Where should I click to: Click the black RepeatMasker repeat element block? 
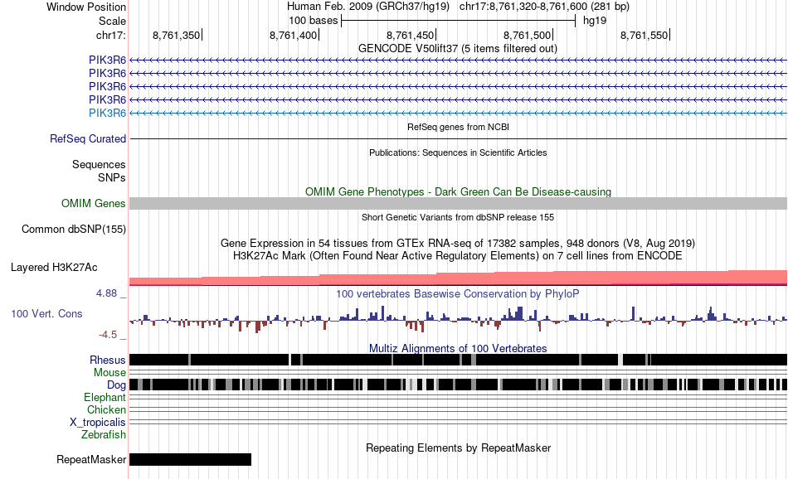pyautogui.click(x=191, y=459)
